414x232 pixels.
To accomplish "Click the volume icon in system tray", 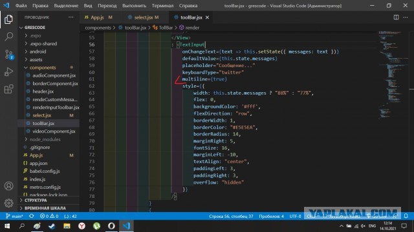I will pyautogui.click(x=364, y=226).
